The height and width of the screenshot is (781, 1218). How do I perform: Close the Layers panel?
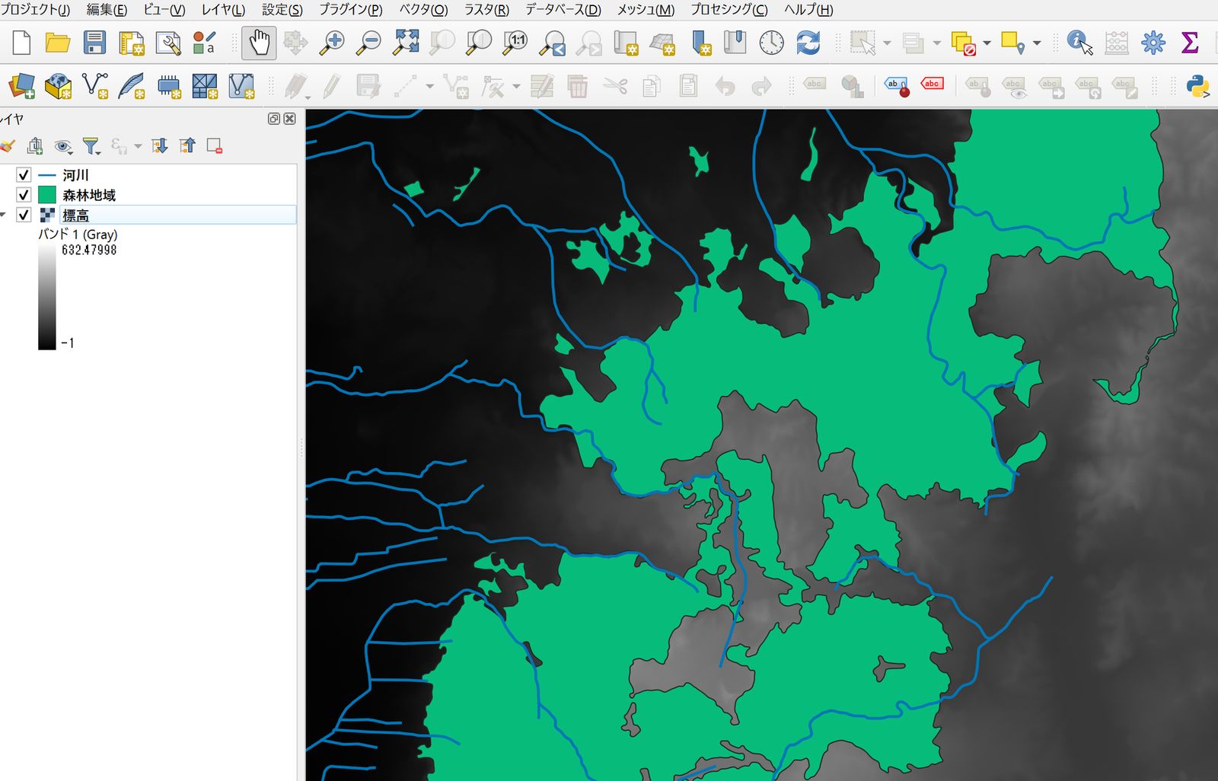click(x=289, y=119)
